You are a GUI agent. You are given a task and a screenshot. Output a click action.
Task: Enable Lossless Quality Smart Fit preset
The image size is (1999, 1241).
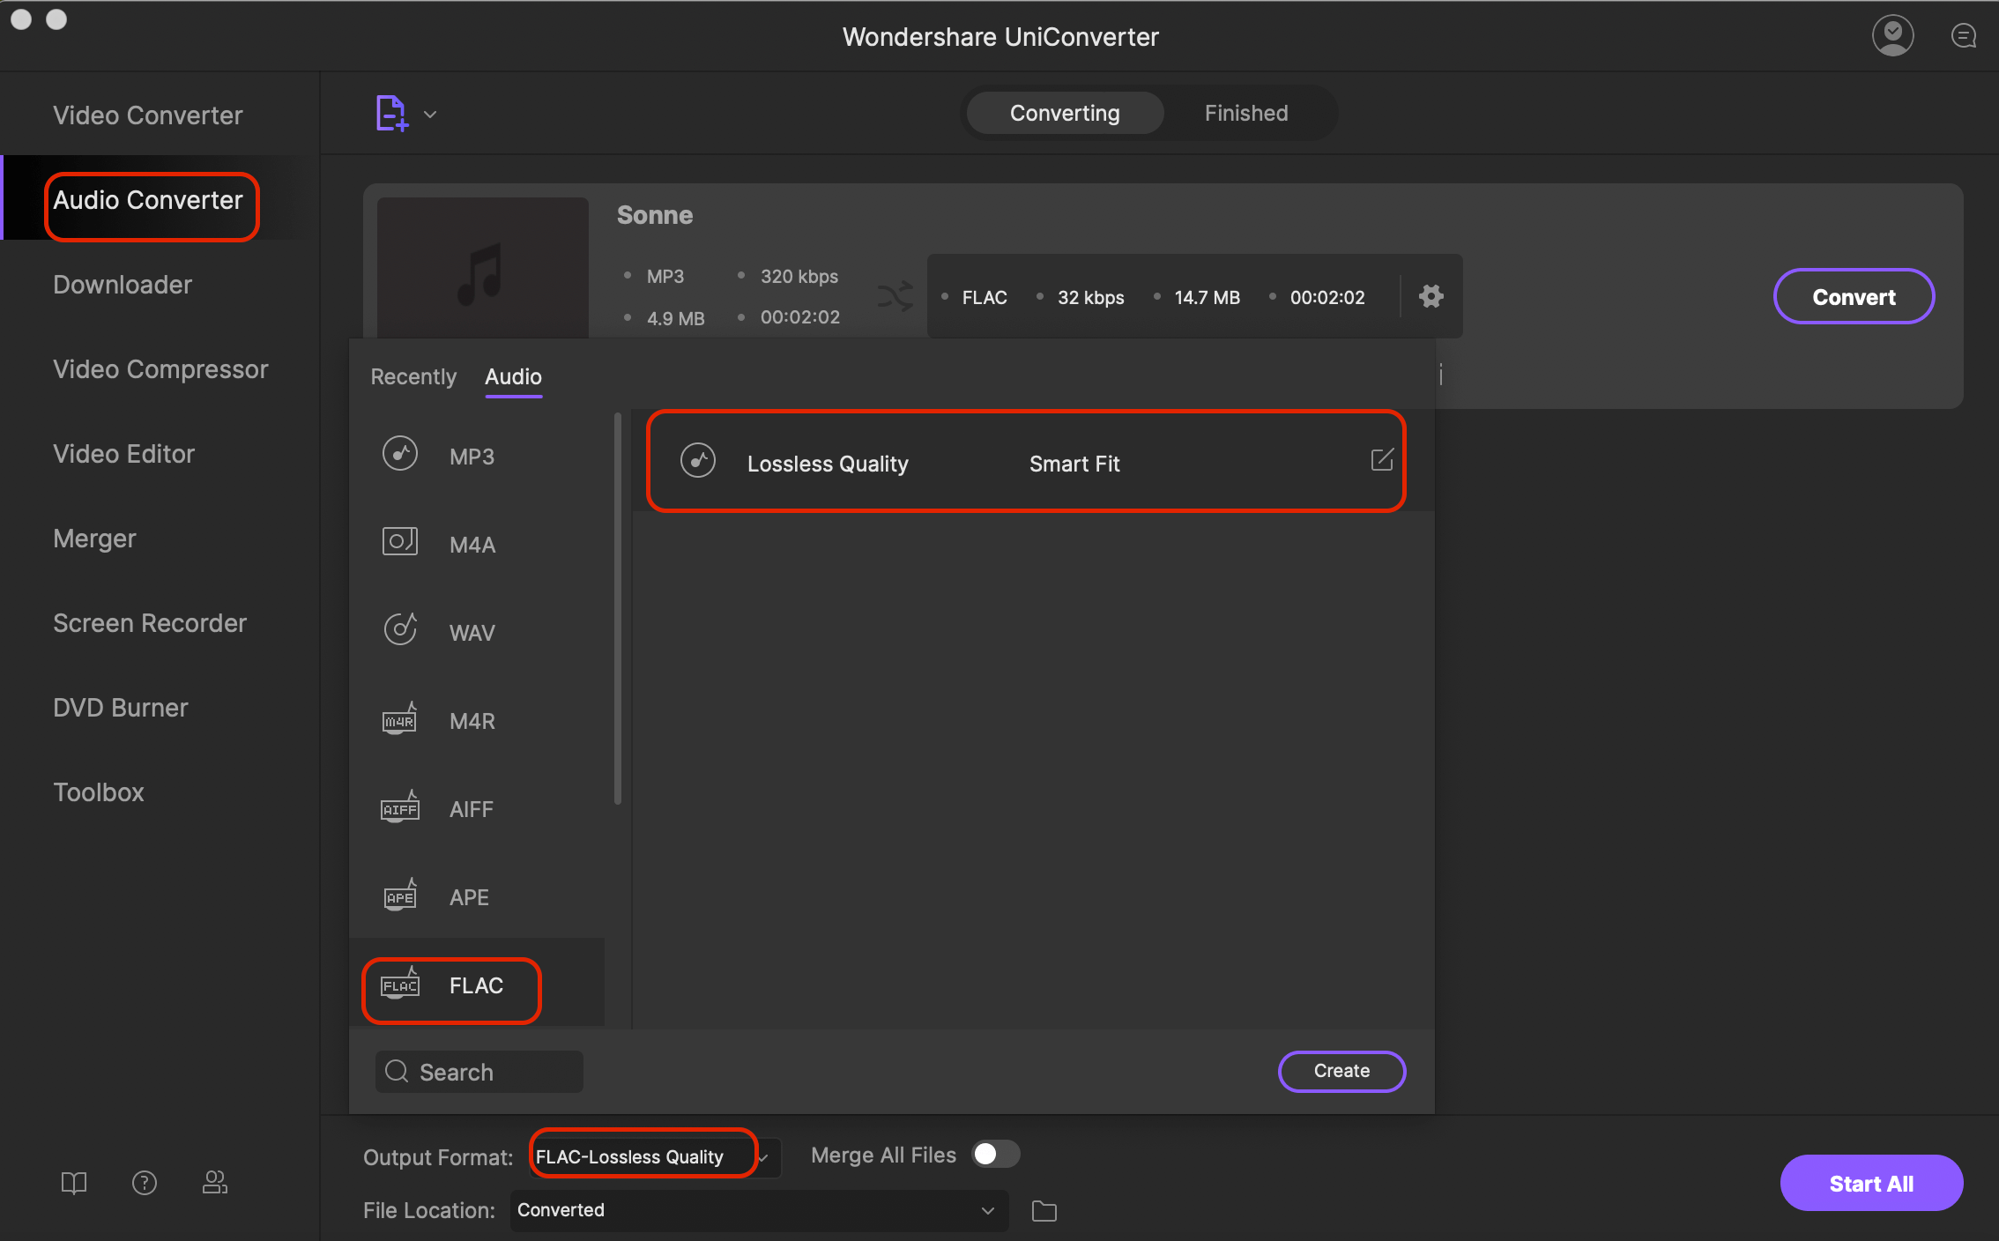pyautogui.click(x=1022, y=460)
